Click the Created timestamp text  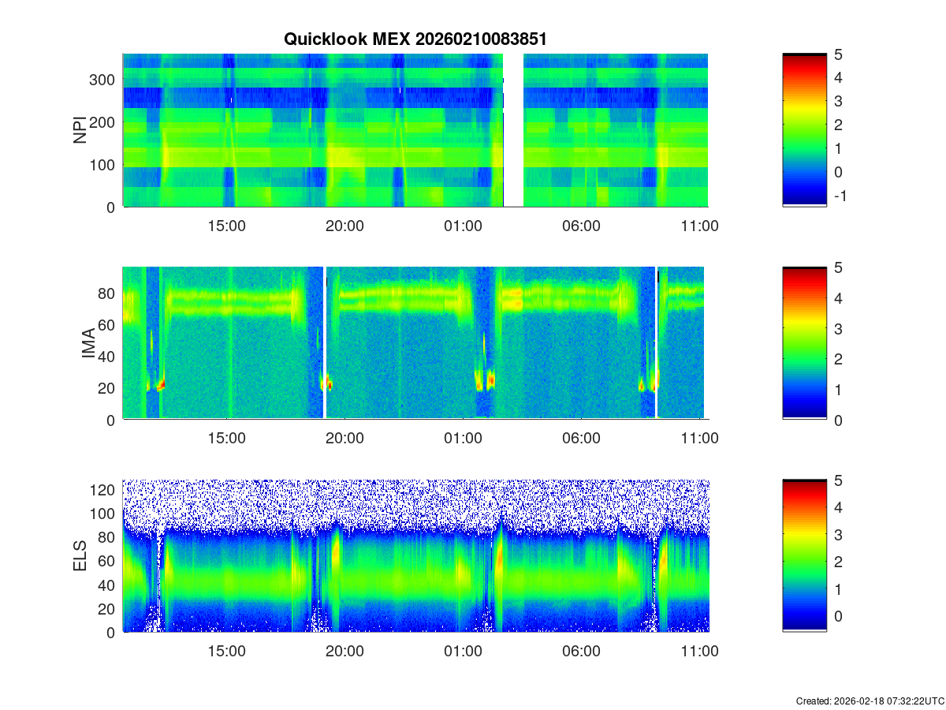tap(870, 701)
